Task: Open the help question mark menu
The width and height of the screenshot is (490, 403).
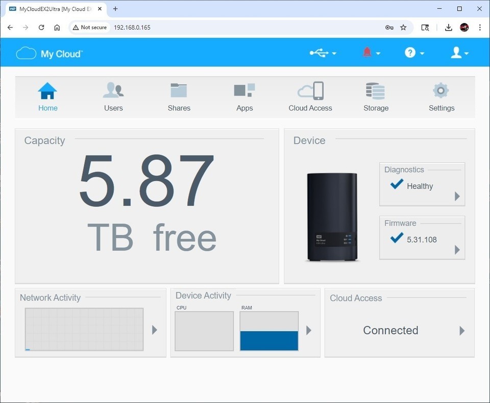Action: (414, 53)
